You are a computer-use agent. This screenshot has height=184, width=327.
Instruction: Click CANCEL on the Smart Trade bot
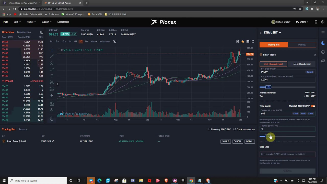point(237,141)
